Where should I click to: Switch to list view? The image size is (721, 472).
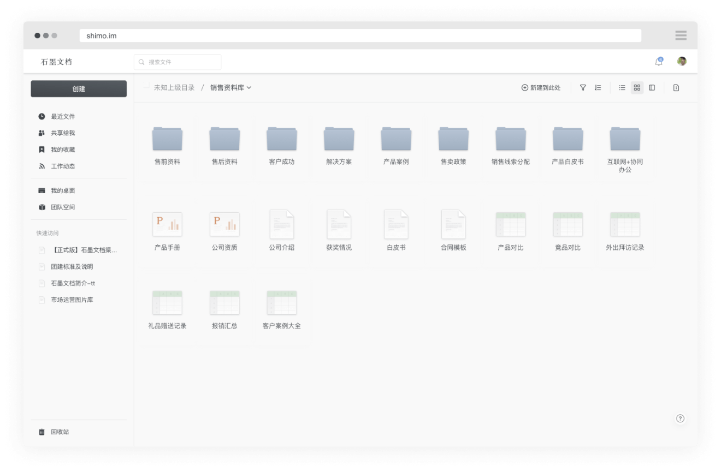622,88
